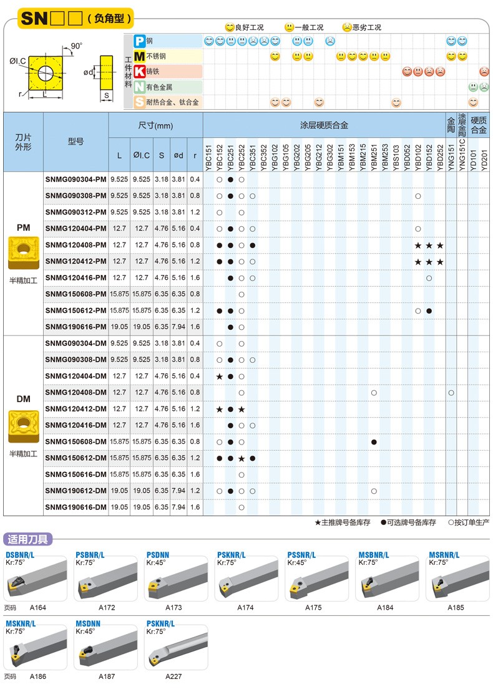Open the DSBNR/L tool holder thumbnail

[x=36, y=578]
